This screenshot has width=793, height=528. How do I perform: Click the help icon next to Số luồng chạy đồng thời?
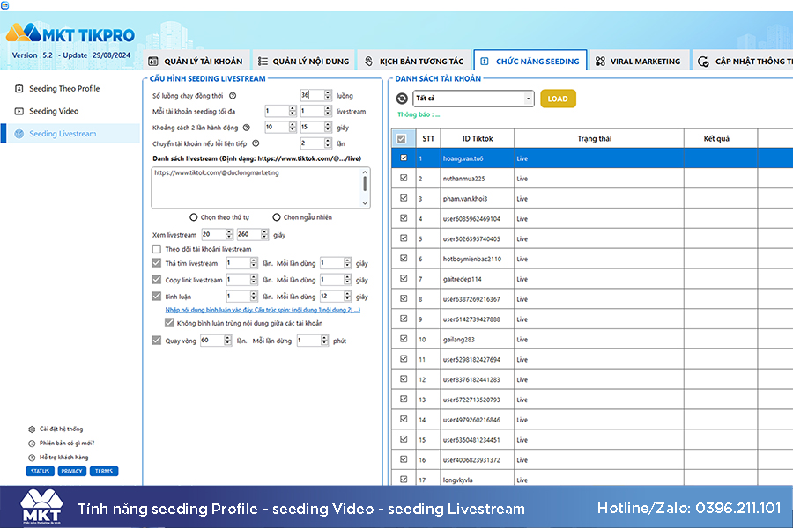click(x=233, y=96)
